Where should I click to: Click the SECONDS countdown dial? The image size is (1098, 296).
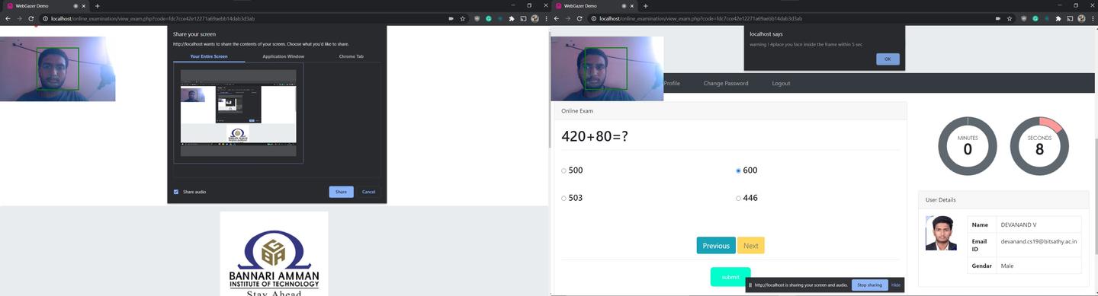1039,145
